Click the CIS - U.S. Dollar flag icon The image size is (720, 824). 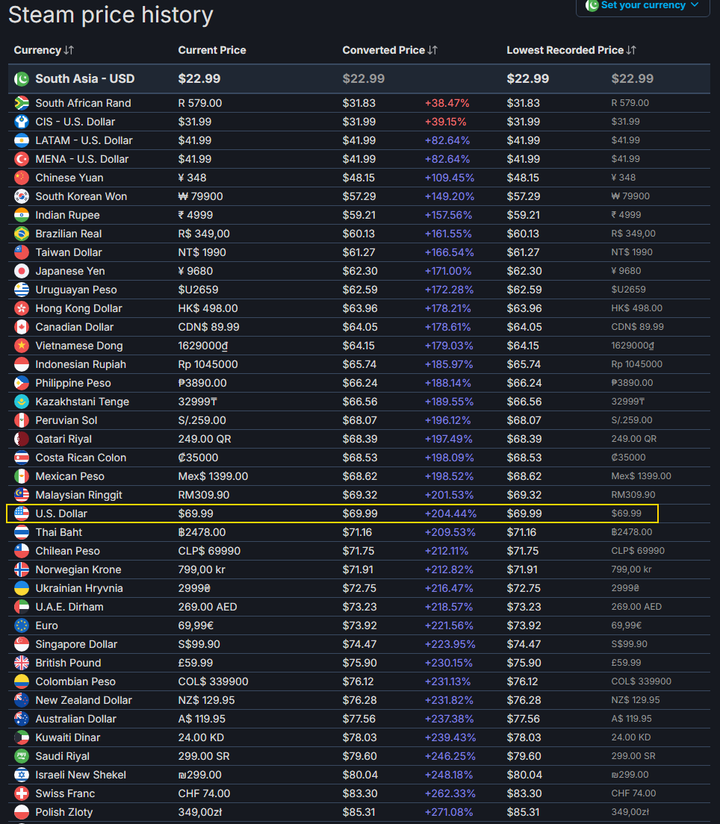[x=22, y=122]
